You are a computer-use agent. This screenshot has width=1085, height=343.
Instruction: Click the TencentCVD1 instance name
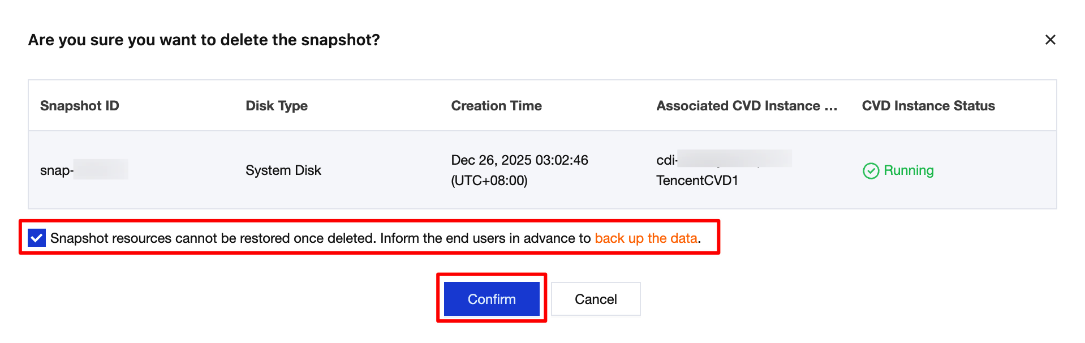[697, 181]
